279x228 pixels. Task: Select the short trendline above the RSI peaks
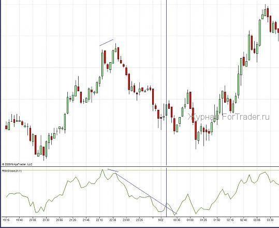point(113,170)
